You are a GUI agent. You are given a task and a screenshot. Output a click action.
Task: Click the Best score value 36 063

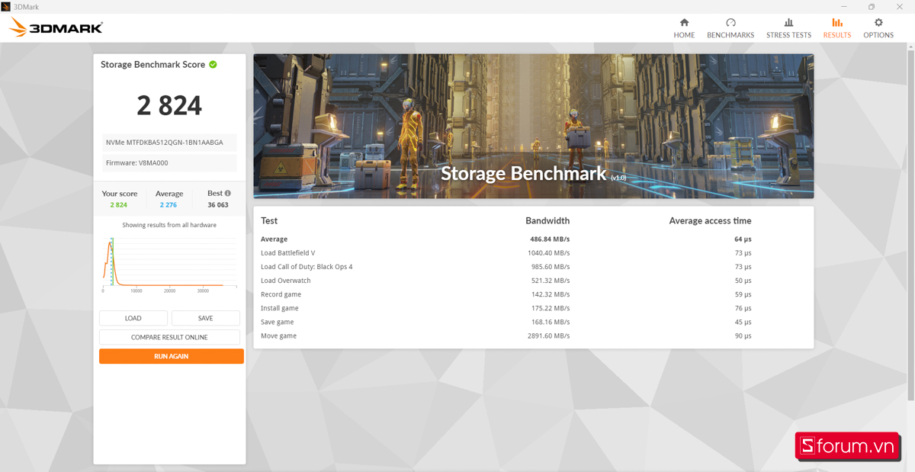click(217, 205)
